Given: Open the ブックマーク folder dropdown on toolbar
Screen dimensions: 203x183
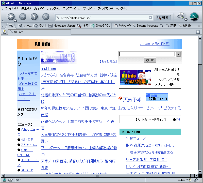Looking at the screenshot, I should [123, 26].
